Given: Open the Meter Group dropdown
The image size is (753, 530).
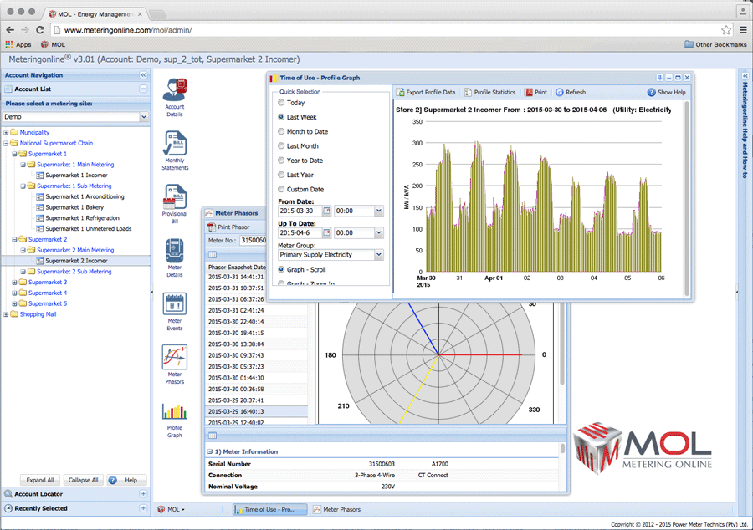Looking at the screenshot, I should pos(379,255).
